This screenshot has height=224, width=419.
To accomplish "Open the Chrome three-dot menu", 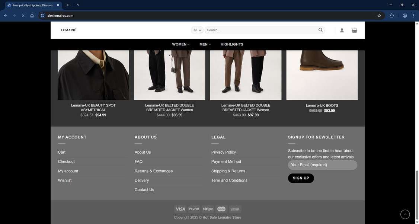I will tap(413, 16).
